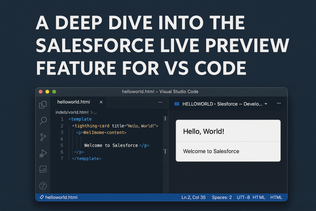The image size is (316, 211).
Task: Click Spaces: 2 indentation setting
Action: 222,197
